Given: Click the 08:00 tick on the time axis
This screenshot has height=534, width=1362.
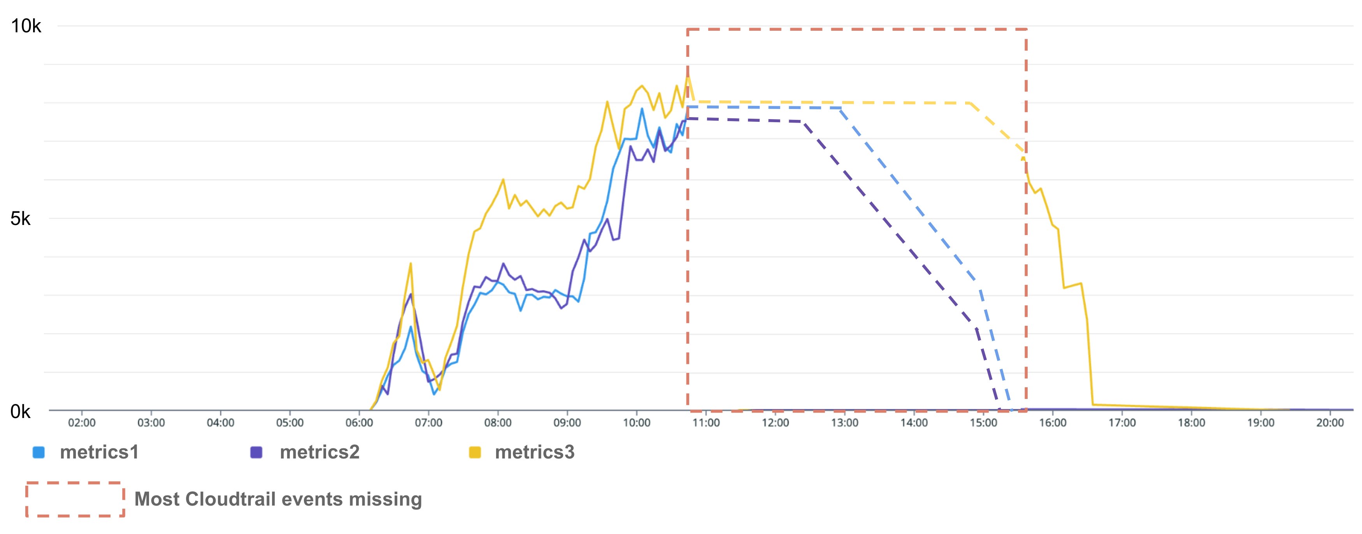Looking at the screenshot, I should 498,423.
